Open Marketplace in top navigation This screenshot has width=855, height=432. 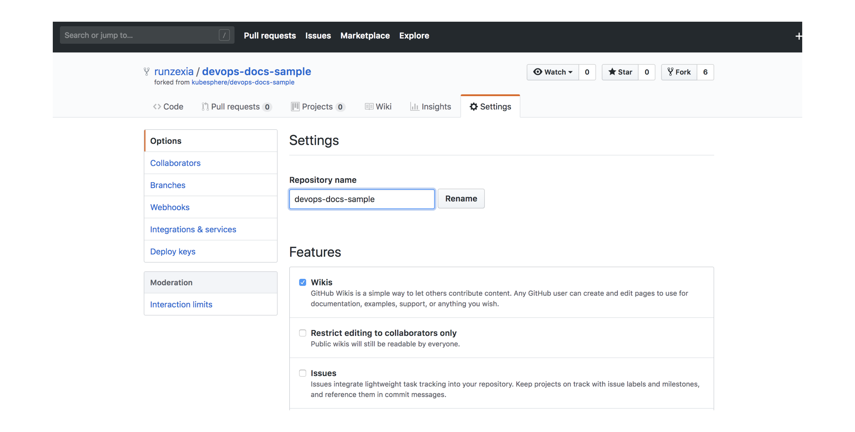coord(365,36)
